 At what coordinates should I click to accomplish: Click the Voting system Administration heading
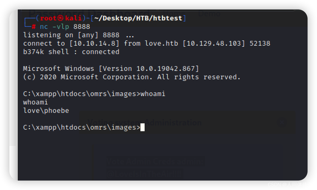[x=145, y=122]
